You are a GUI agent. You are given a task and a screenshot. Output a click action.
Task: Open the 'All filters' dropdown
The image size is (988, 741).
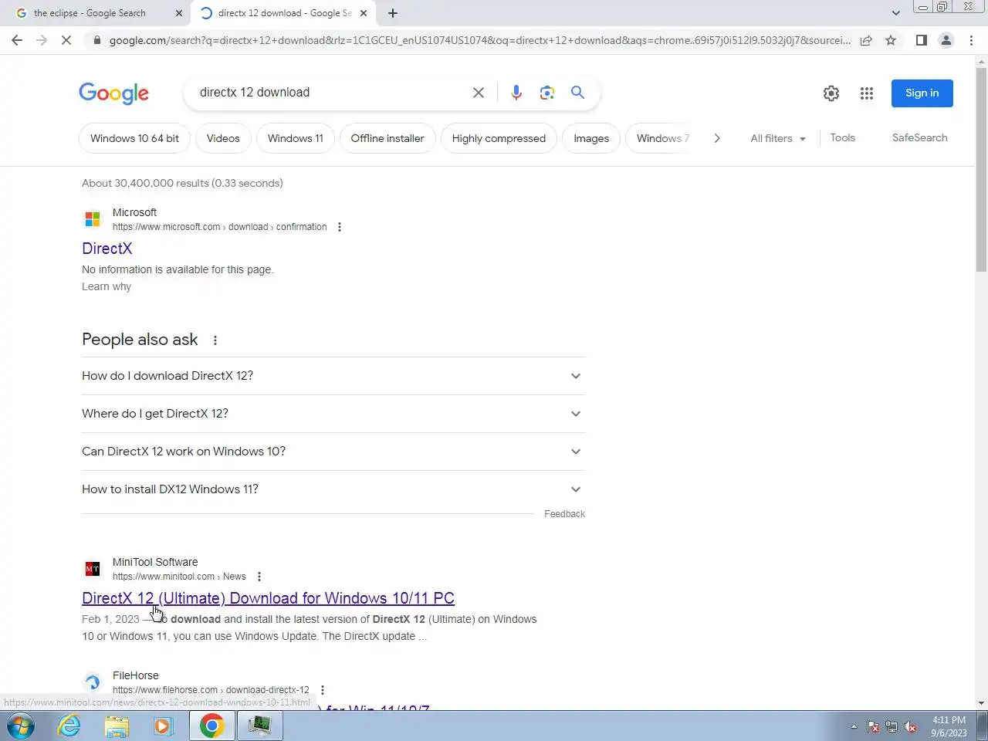(x=778, y=138)
